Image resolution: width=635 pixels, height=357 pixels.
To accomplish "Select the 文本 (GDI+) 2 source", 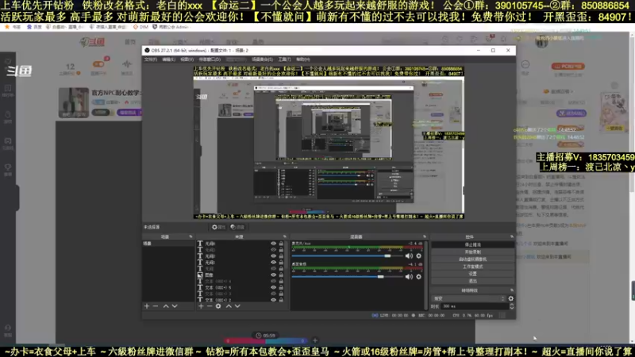I will pos(241,300).
